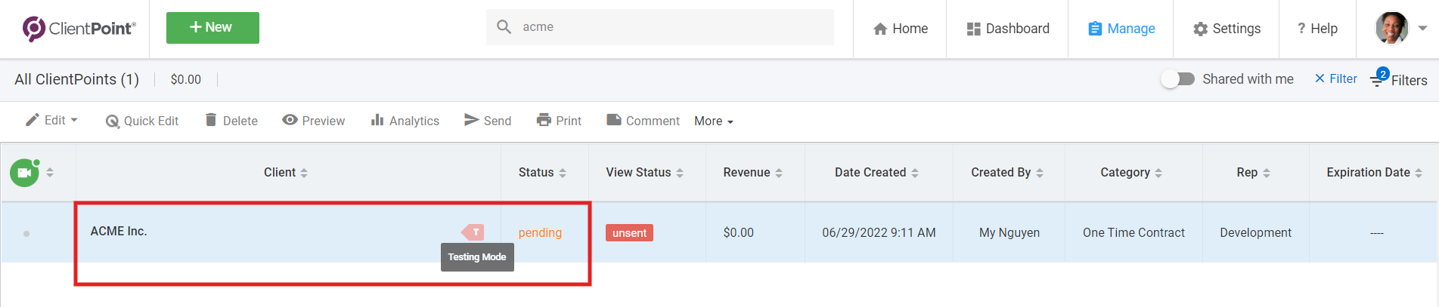Create a new ClientPoint with + New

pyautogui.click(x=212, y=28)
